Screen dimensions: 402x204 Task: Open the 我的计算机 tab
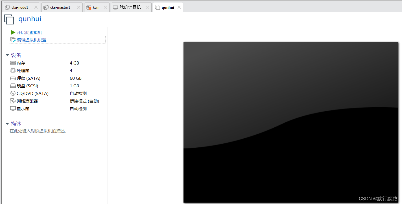pyautogui.click(x=131, y=7)
